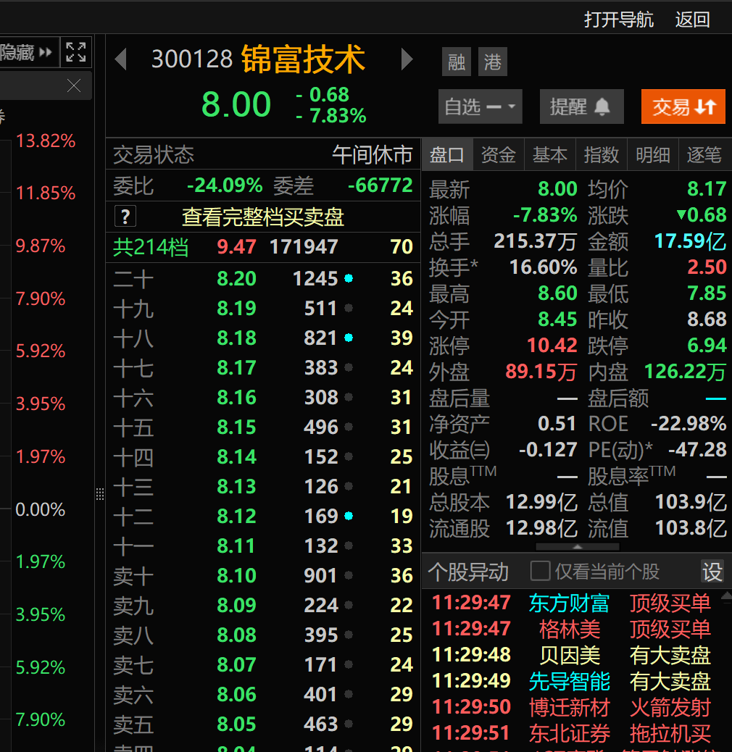The height and width of the screenshot is (752, 732).
Task: Open 东方财富 alert at 11:29:47
Action: coord(569,603)
